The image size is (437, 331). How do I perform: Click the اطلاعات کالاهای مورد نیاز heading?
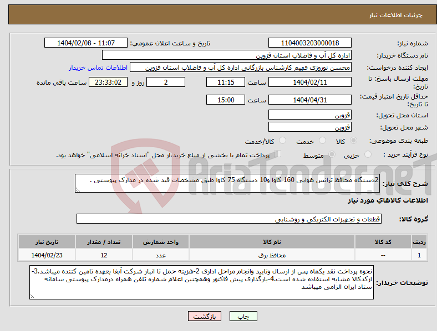pos(388,200)
